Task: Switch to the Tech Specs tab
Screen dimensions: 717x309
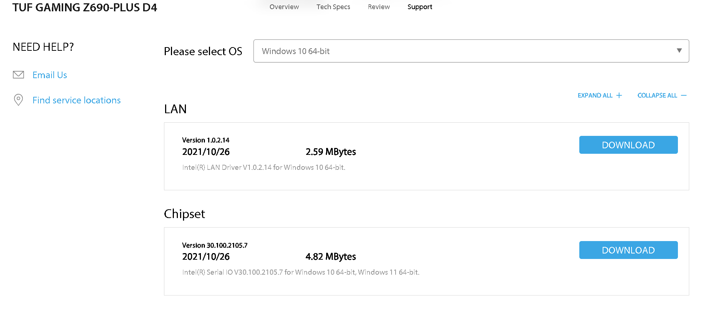Action: [x=333, y=7]
